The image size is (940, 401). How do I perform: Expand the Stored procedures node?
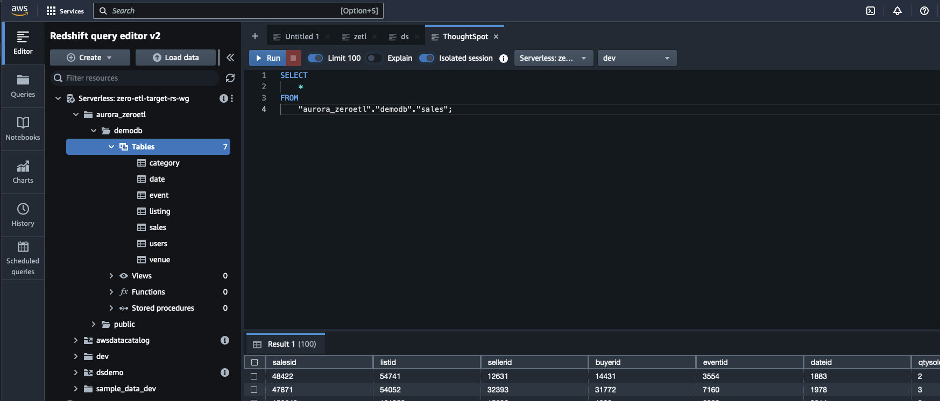tap(111, 308)
